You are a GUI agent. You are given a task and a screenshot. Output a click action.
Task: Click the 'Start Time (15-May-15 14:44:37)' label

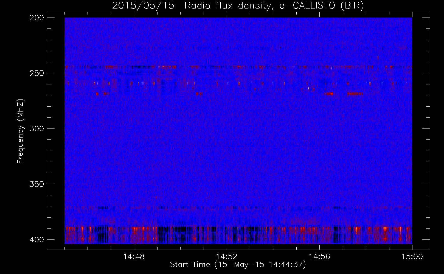238,265
